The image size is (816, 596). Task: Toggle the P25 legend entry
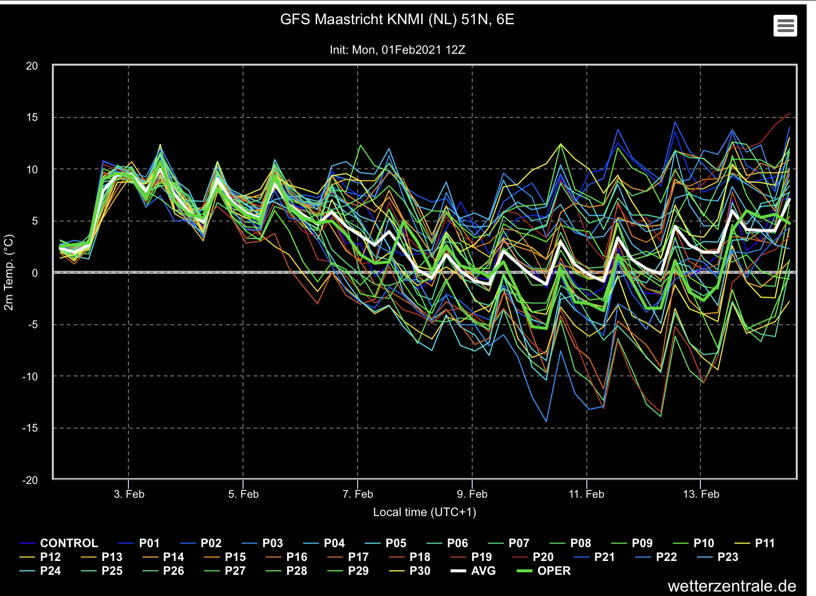[x=102, y=571]
